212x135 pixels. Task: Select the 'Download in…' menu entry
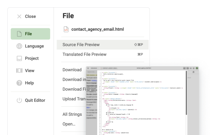74,79
